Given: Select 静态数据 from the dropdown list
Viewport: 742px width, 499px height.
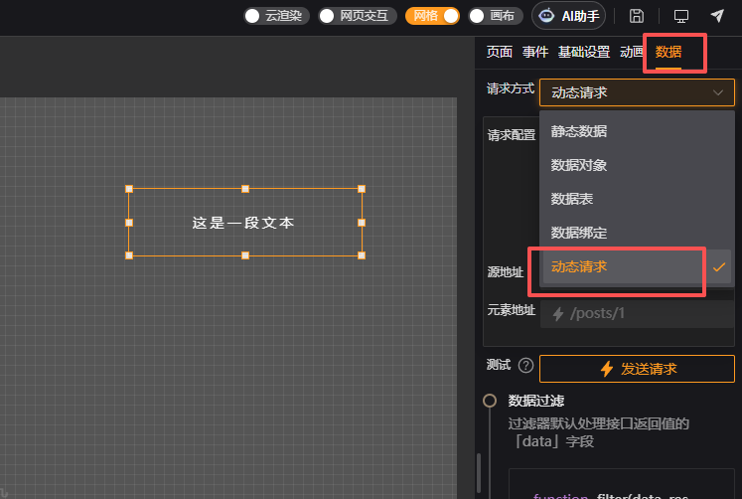Looking at the screenshot, I should point(637,131).
